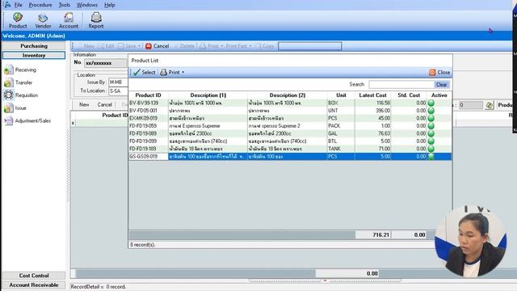517x291 pixels.
Task: Switch to the Purchasing section
Action: tap(34, 46)
